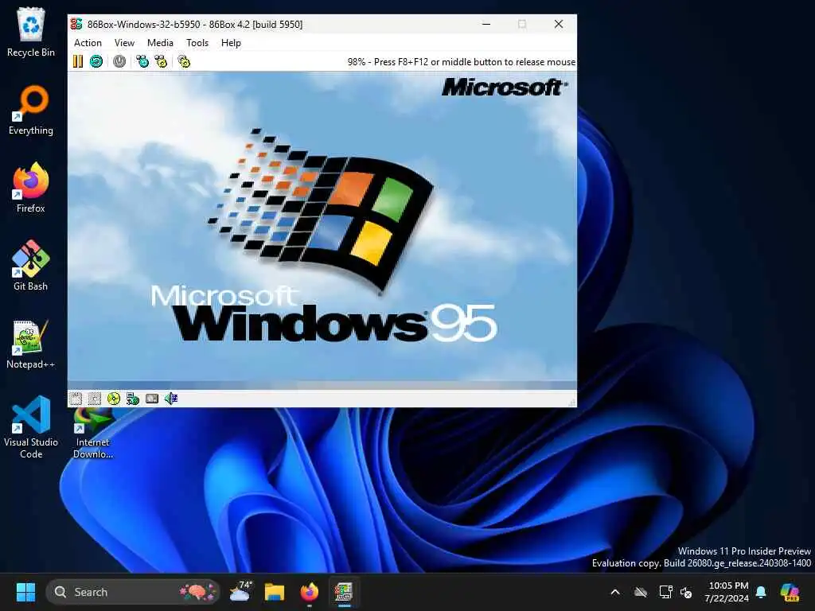Image resolution: width=815 pixels, height=611 pixels.
Task: Open the Help menu
Action: pyautogui.click(x=231, y=43)
